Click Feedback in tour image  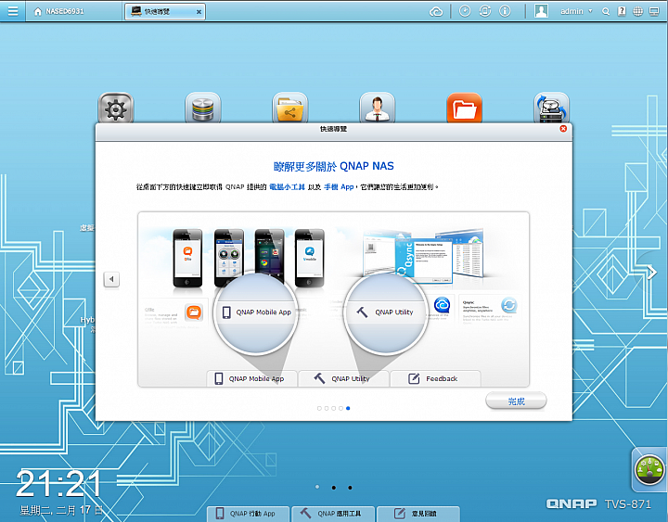point(435,378)
